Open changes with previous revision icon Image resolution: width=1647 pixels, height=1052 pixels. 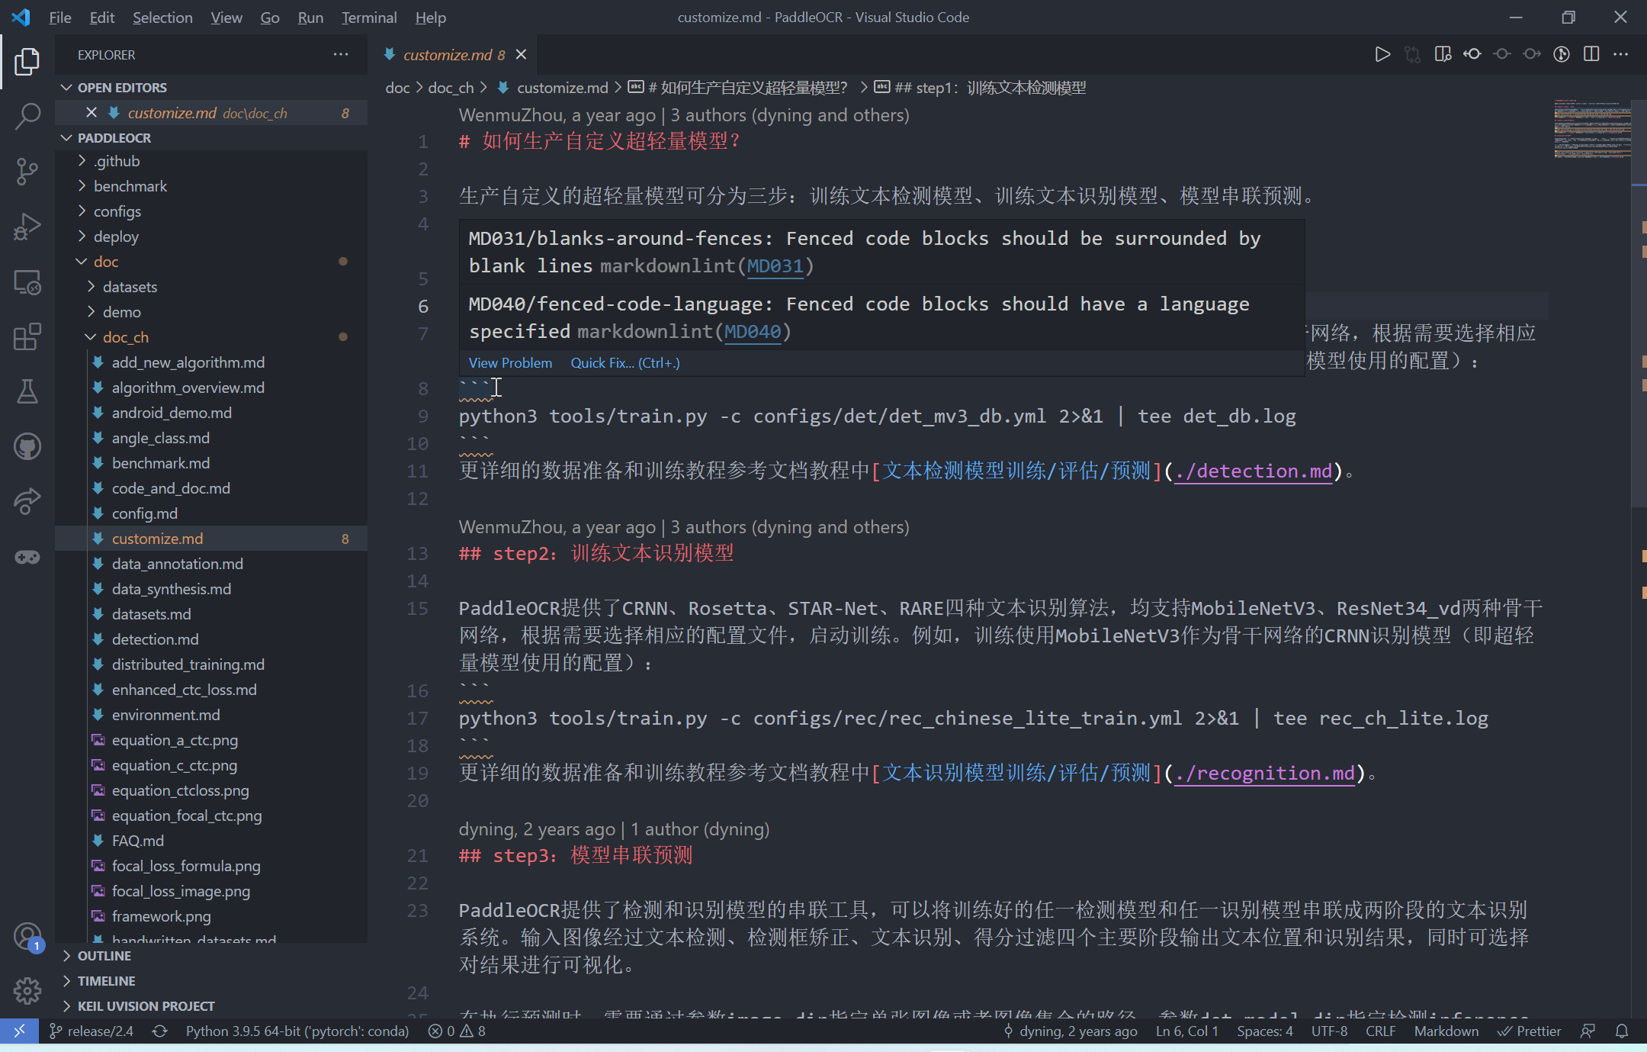(1472, 54)
